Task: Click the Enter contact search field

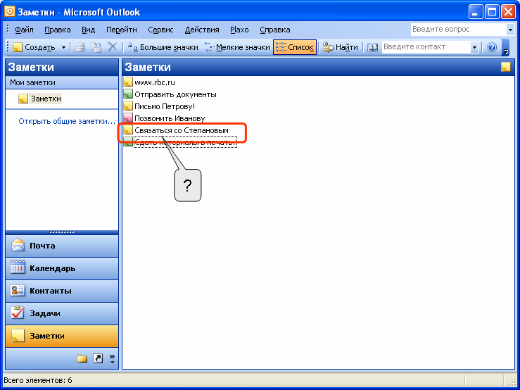Action: point(426,47)
